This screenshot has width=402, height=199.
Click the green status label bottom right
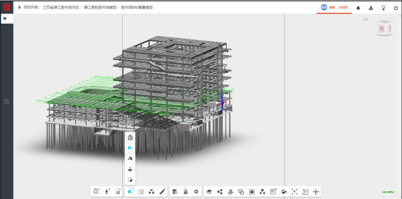[388, 192]
